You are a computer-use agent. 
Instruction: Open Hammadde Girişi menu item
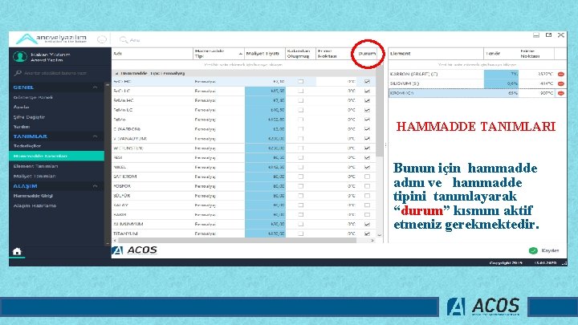pyautogui.click(x=33, y=196)
